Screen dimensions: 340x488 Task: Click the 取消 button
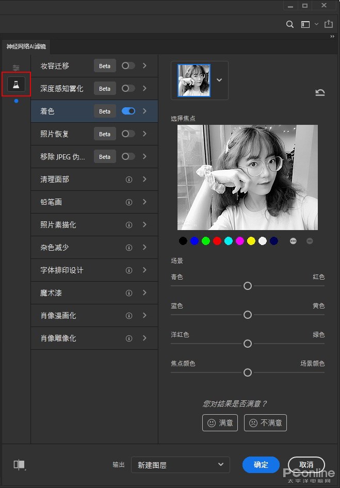point(306,465)
